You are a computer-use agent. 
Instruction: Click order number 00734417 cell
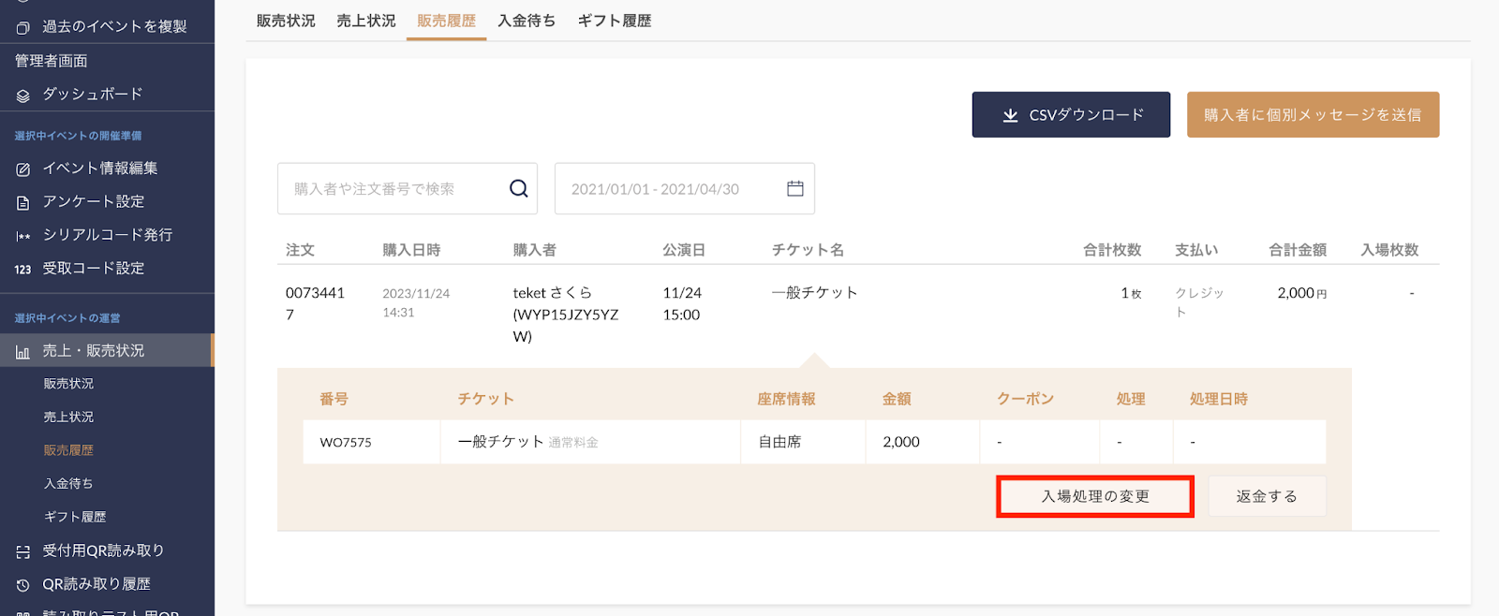click(315, 303)
